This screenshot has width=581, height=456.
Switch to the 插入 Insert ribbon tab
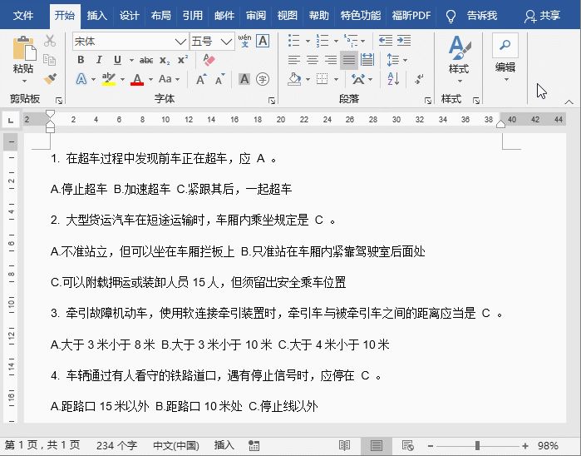[96, 16]
